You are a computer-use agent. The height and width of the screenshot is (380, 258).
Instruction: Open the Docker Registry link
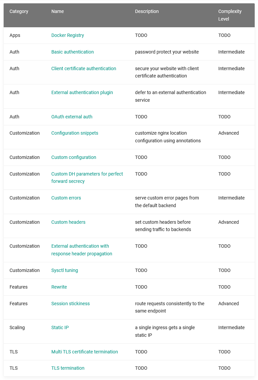coord(68,35)
